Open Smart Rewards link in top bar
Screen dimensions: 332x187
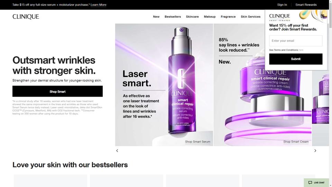[306, 5]
